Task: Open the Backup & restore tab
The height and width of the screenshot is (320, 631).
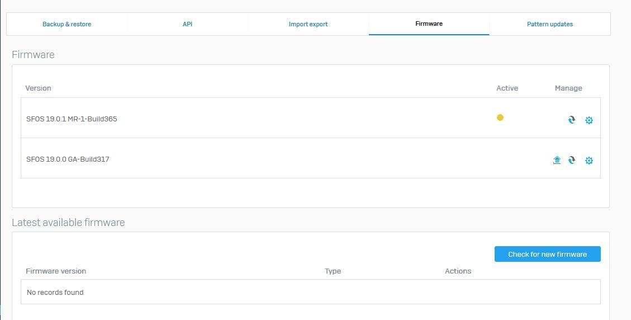Action: pos(67,24)
